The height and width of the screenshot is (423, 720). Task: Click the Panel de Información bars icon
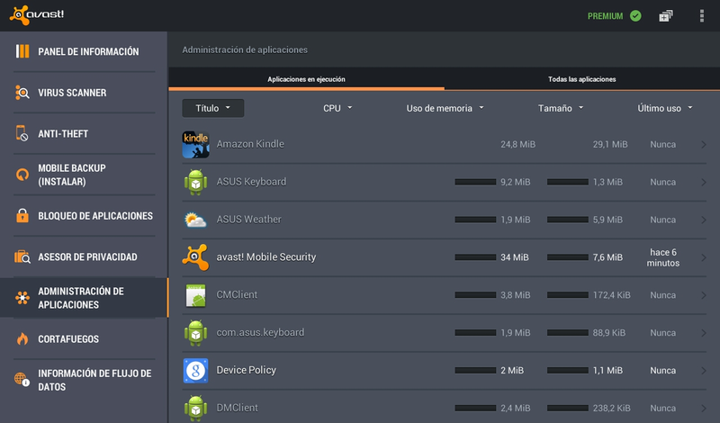click(x=22, y=51)
